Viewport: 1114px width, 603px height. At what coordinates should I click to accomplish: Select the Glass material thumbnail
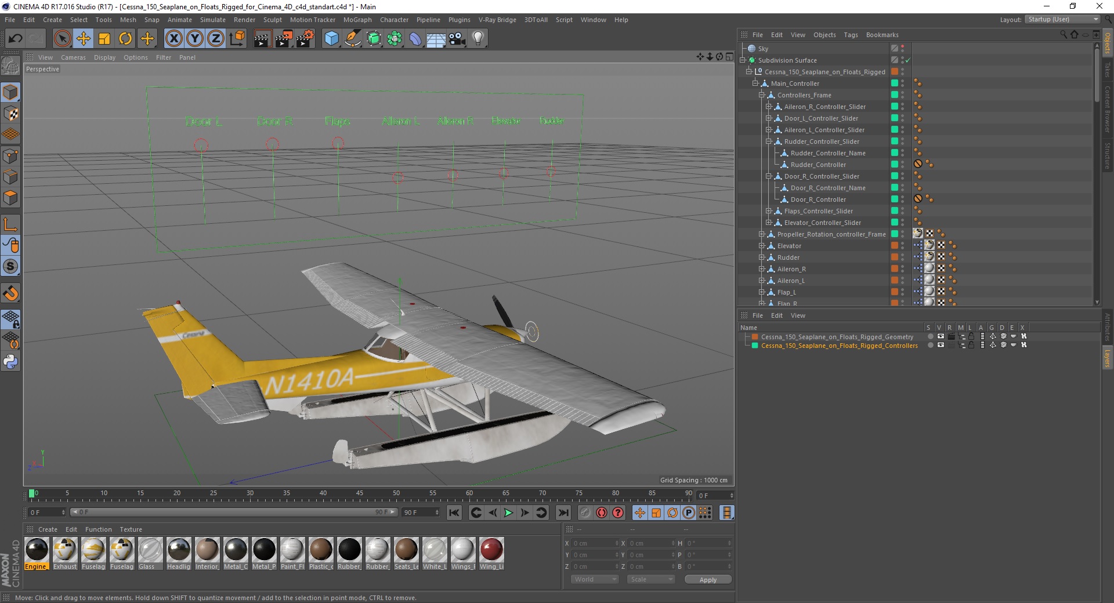pyautogui.click(x=150, y=554)
